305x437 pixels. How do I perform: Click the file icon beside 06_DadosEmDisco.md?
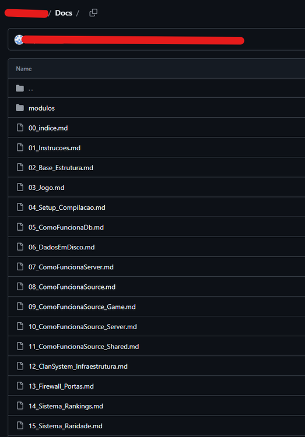click(x=20, y=246)
